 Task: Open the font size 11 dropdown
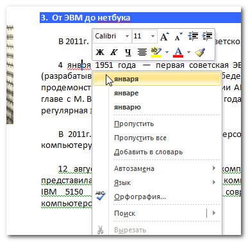(x=153, y=36)
